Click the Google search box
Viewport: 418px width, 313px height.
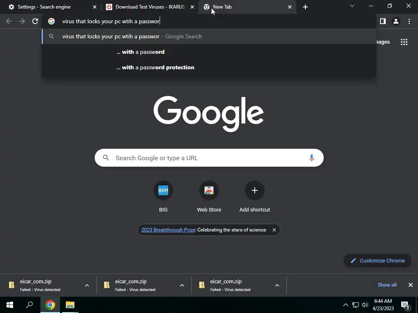[209, 158]
